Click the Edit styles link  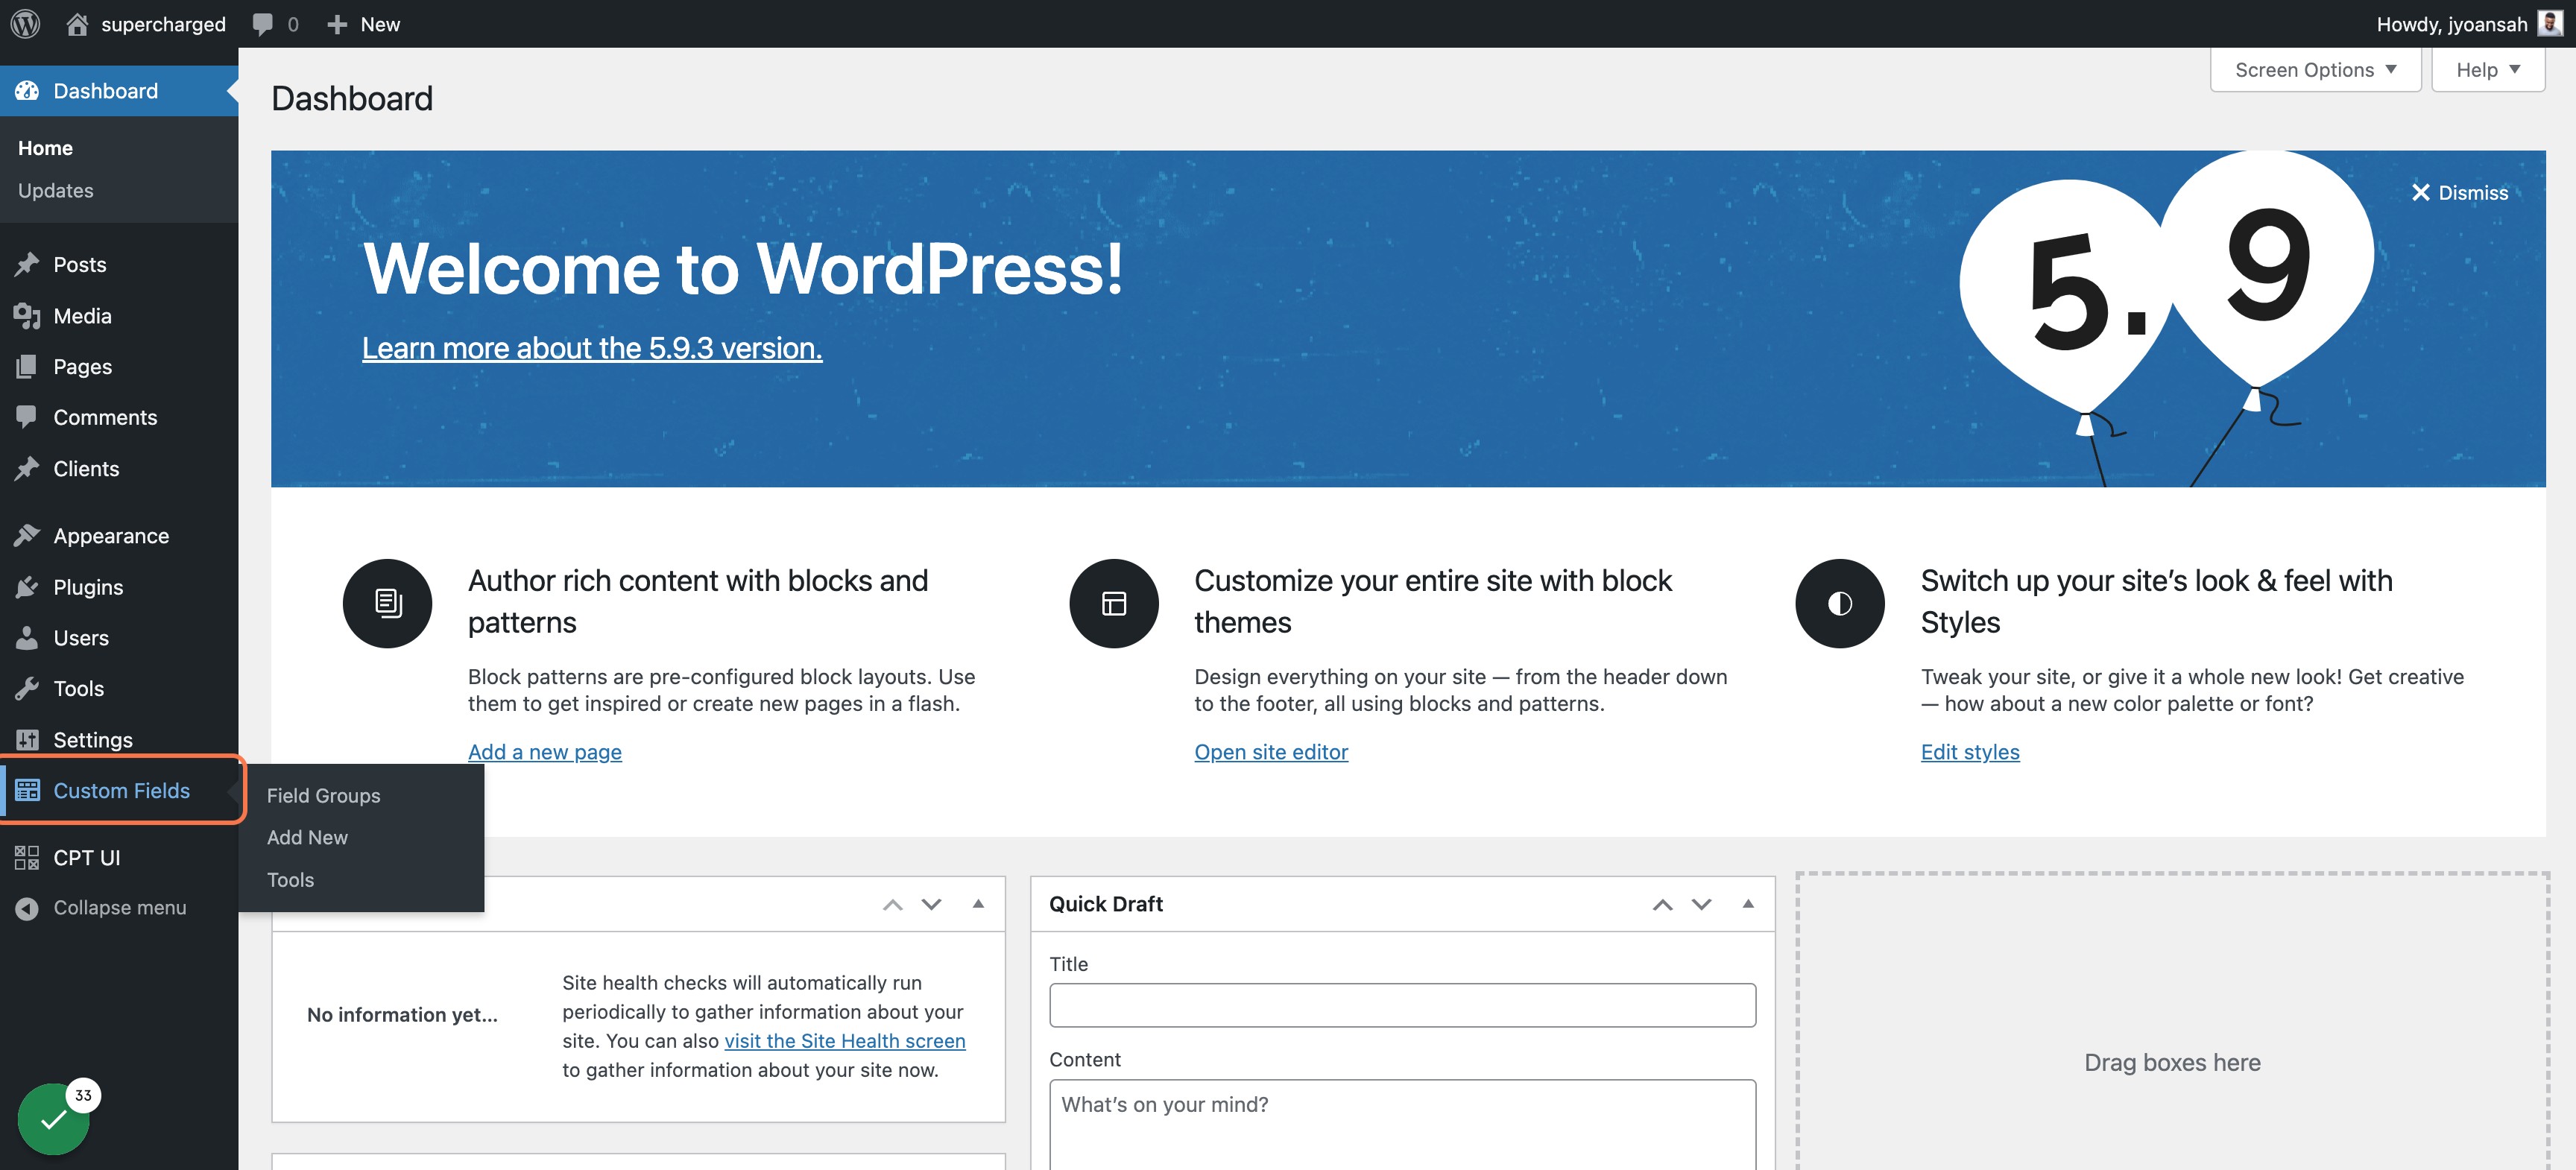point(1970,751)
